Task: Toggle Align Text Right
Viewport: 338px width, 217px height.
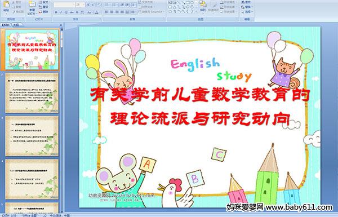Action: click(x=117, y=12)
